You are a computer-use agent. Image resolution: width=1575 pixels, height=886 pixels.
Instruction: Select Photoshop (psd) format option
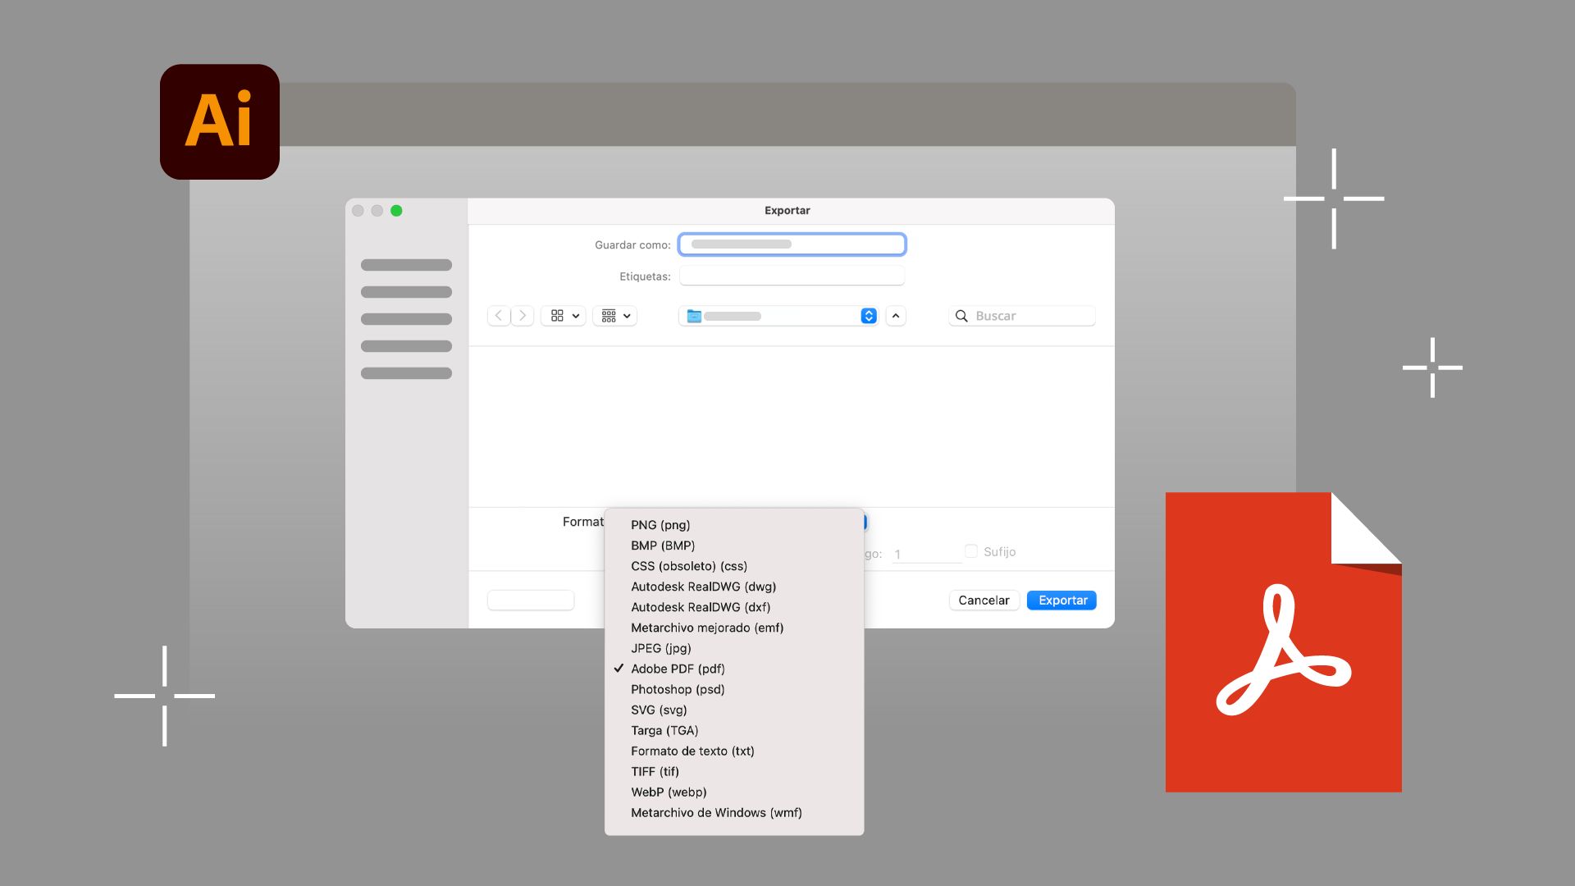tap(678, 689)
